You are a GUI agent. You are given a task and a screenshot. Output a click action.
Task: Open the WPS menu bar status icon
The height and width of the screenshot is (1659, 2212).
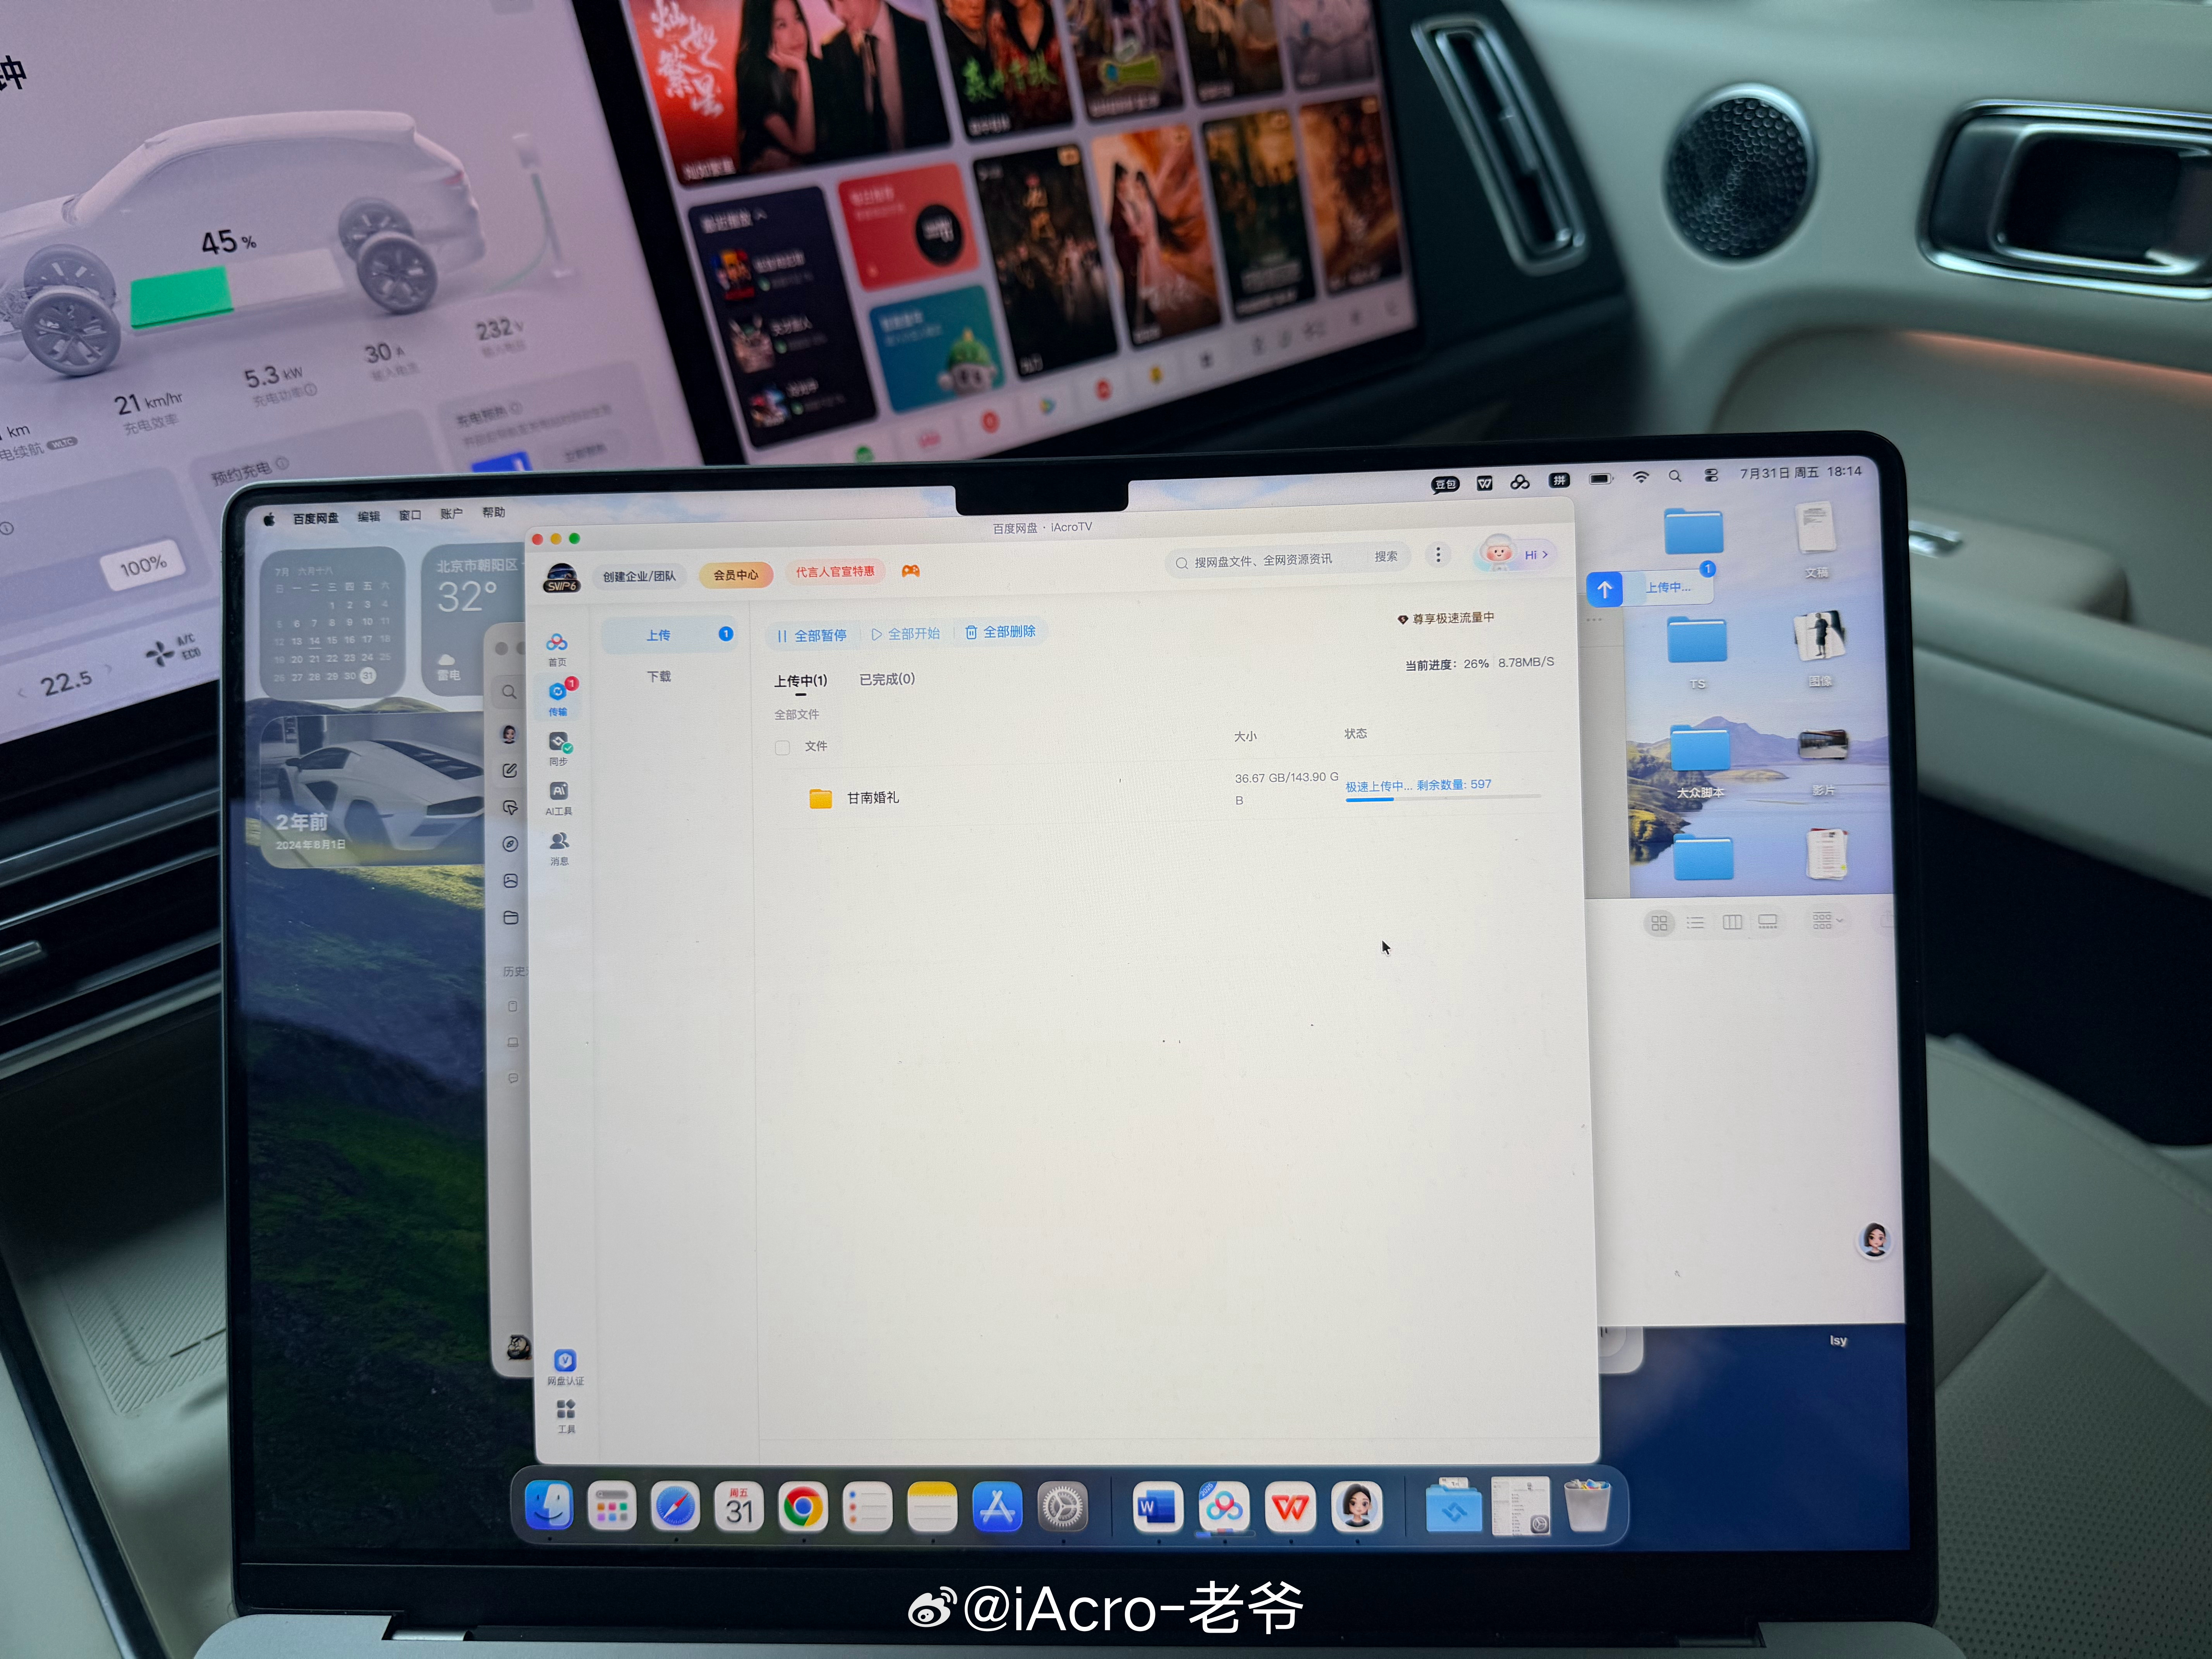1485,483
